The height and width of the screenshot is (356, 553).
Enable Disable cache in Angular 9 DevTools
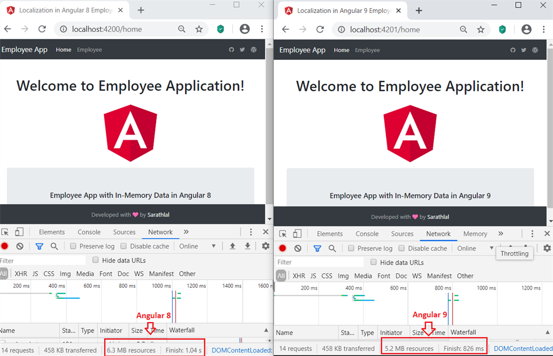coord(401,248)
